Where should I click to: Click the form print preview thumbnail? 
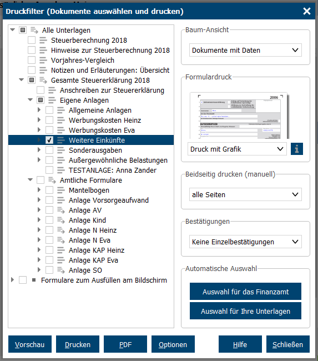tap(239, 116)
